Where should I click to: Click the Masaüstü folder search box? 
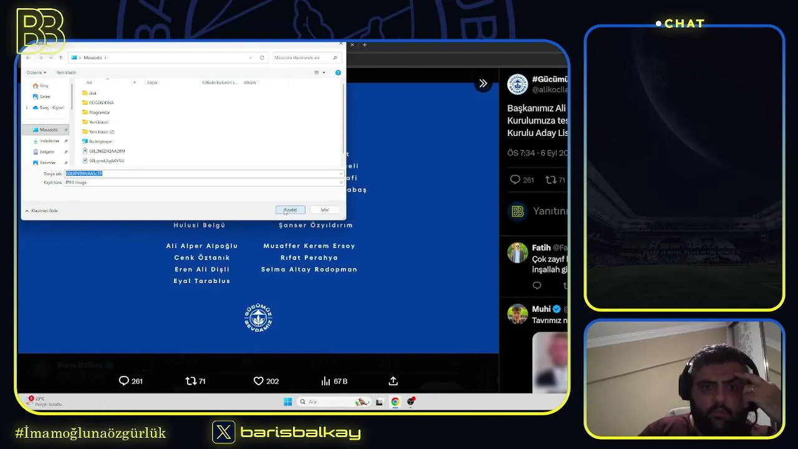pos(305,57)
